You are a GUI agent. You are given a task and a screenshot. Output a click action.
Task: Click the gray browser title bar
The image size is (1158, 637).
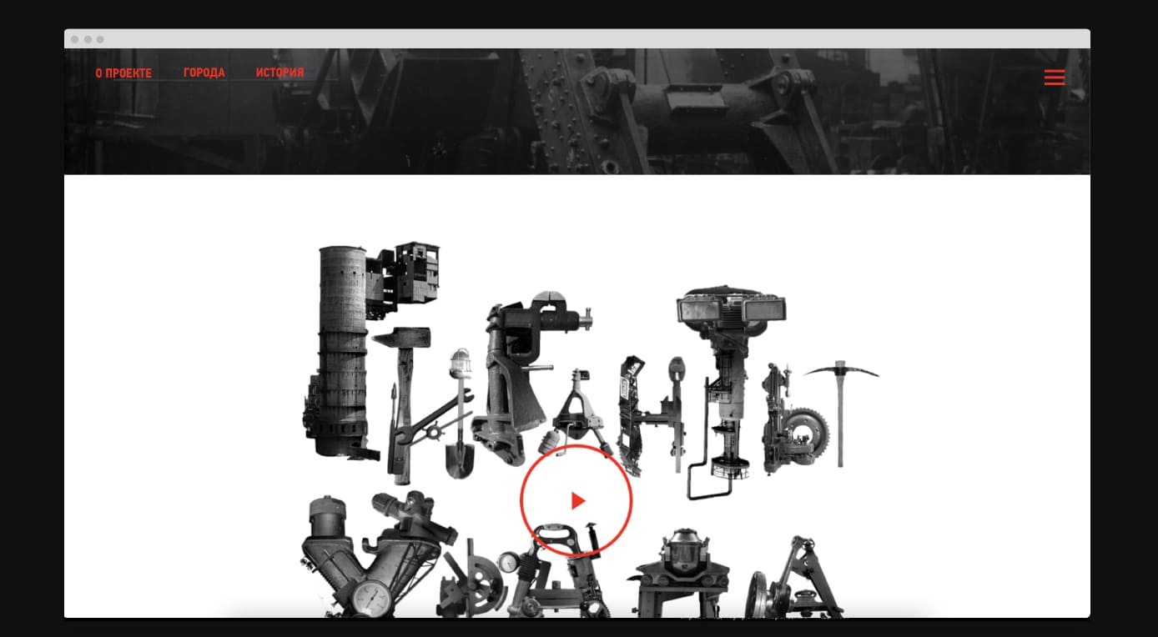(576, 39)
